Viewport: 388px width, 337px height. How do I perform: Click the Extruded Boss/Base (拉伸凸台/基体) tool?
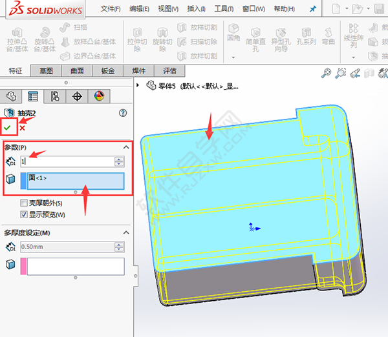[17, 39]
